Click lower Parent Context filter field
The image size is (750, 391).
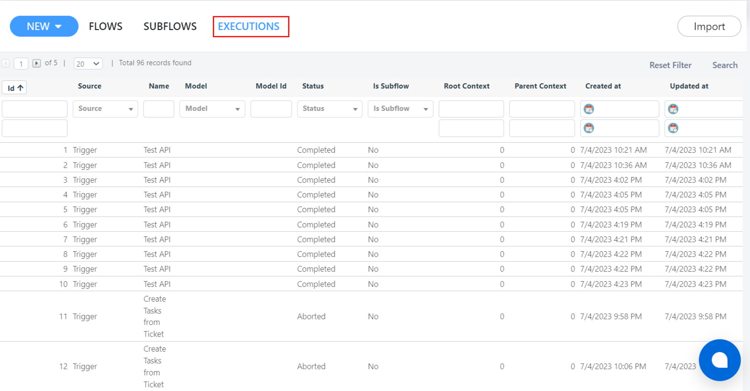(x=542, y=128)
